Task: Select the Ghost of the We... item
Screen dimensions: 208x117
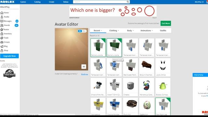Action: [x=98, y=87]
